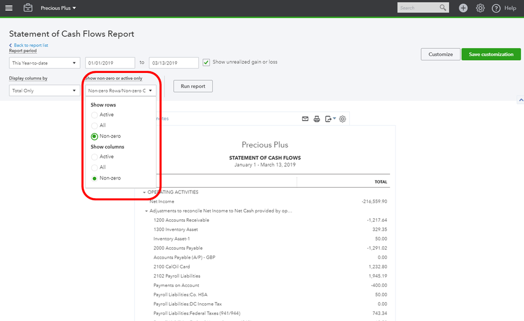Click the Help question mark icon
This screenshot has width=524, height=321.
tap(496, 8)
